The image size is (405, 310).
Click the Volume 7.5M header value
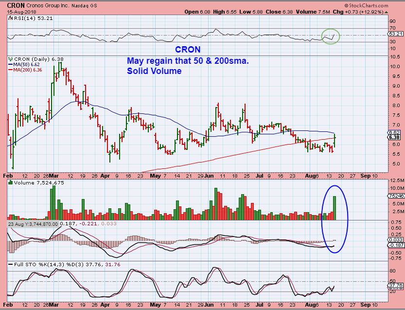313,12
